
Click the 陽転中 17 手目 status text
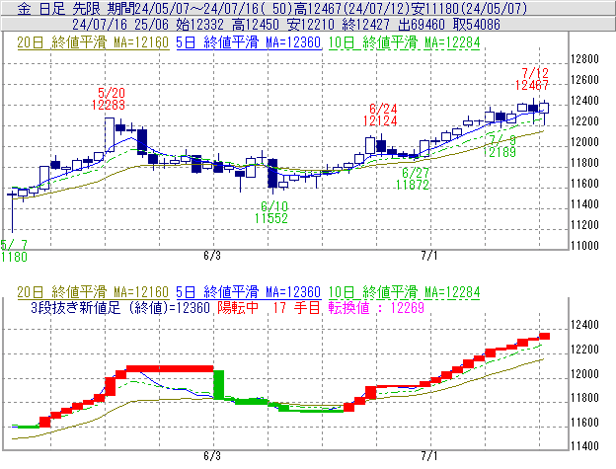tap(269, 307)
